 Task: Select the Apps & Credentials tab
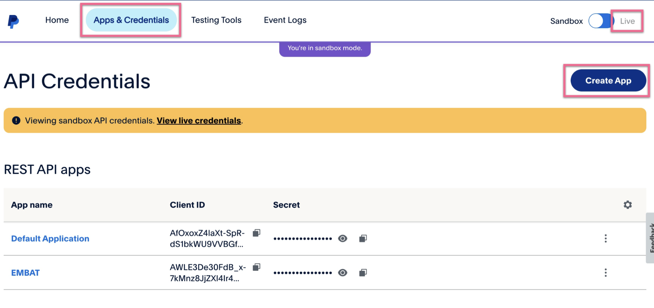(131, 20)
